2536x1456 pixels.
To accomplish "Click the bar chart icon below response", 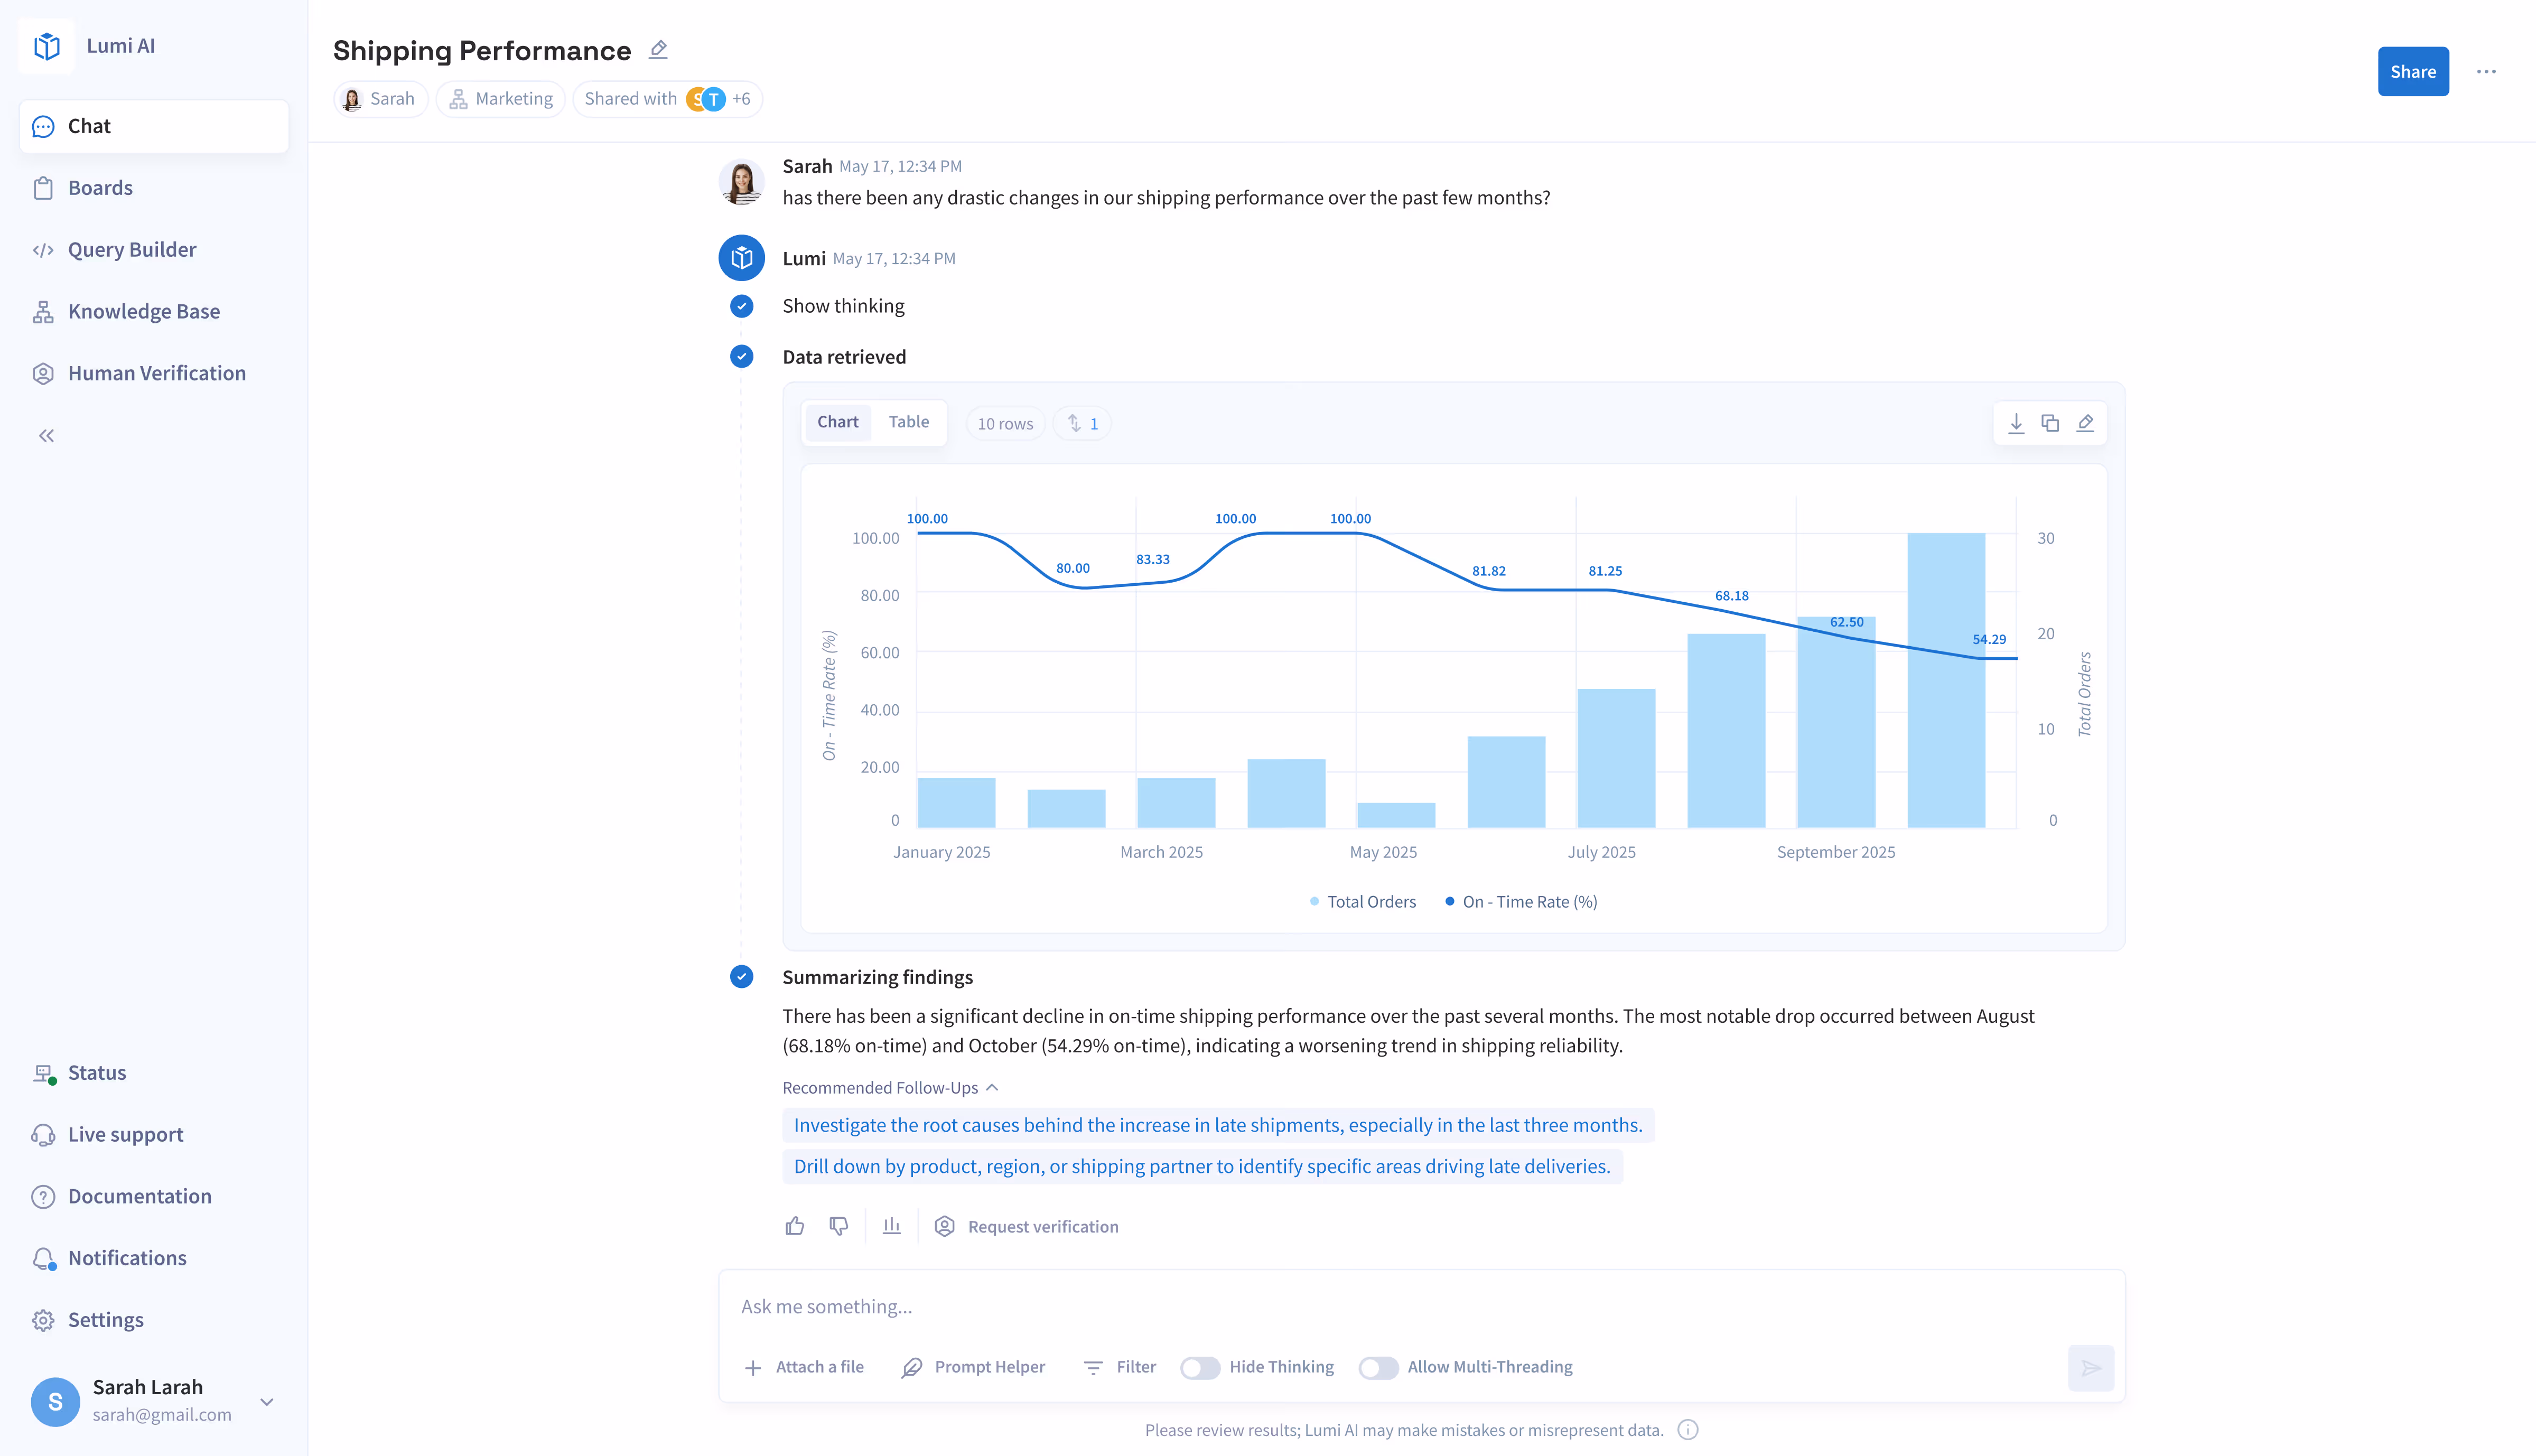I will coord(892,1226).
